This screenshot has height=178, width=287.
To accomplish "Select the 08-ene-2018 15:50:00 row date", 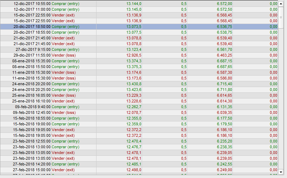I will (31, 67).
